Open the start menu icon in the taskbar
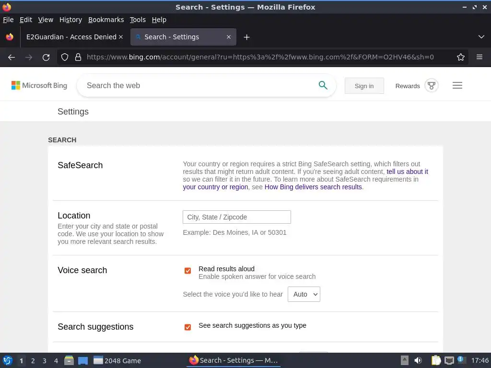491x368 pixels. point(8,360)
